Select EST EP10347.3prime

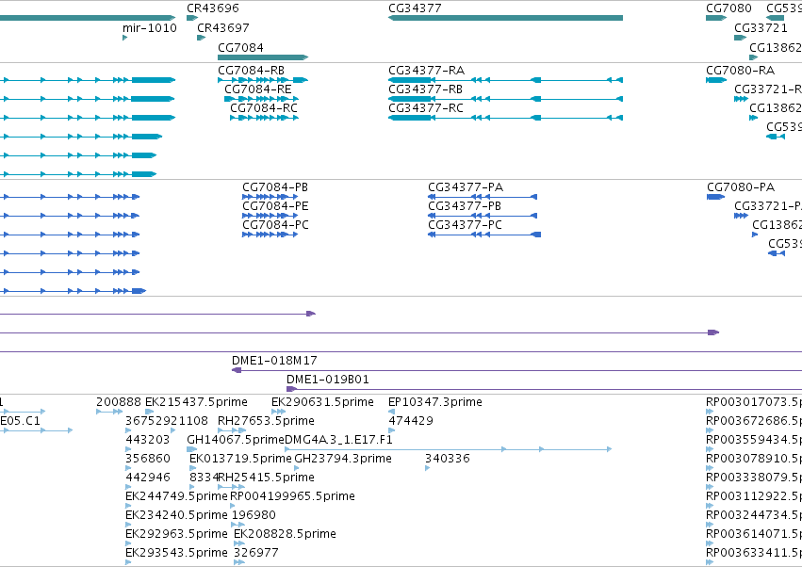click(434, 402)
